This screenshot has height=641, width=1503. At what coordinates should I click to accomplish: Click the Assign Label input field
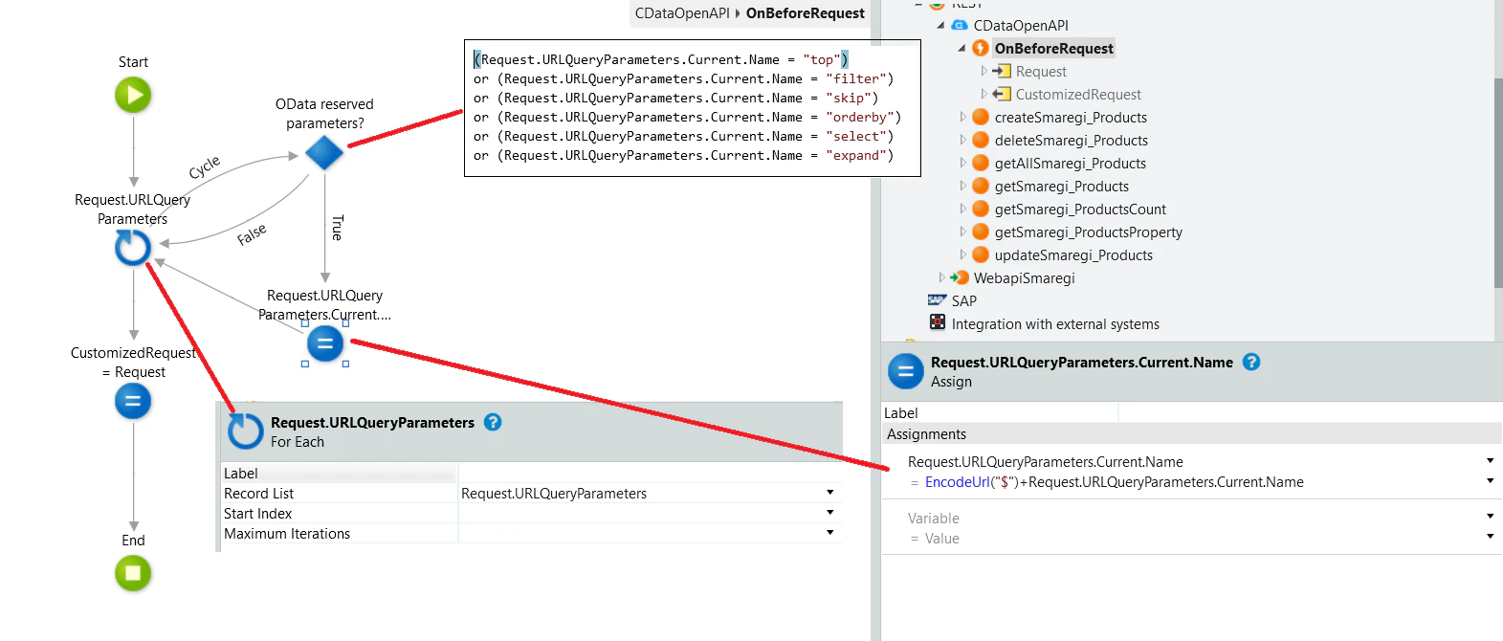click(1310, 412)
